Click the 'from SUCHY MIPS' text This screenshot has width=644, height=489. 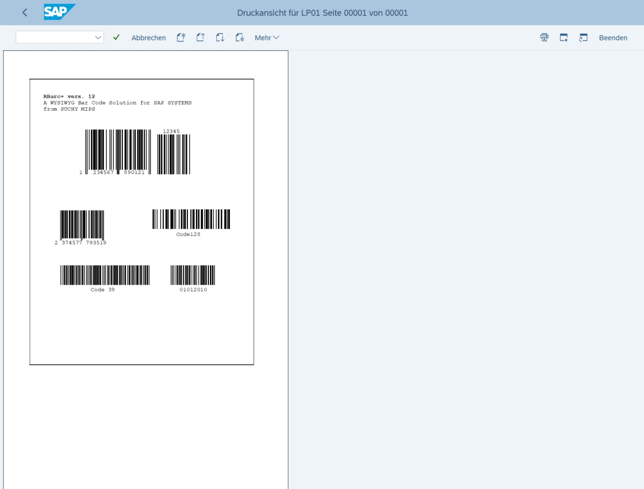(69, 109)
